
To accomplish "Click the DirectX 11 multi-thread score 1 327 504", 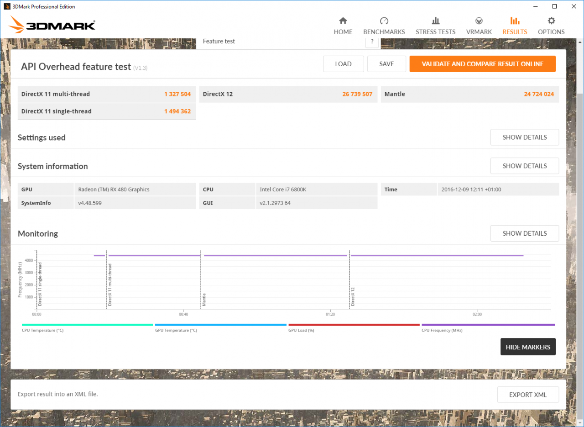I will (x=177, y=94).
